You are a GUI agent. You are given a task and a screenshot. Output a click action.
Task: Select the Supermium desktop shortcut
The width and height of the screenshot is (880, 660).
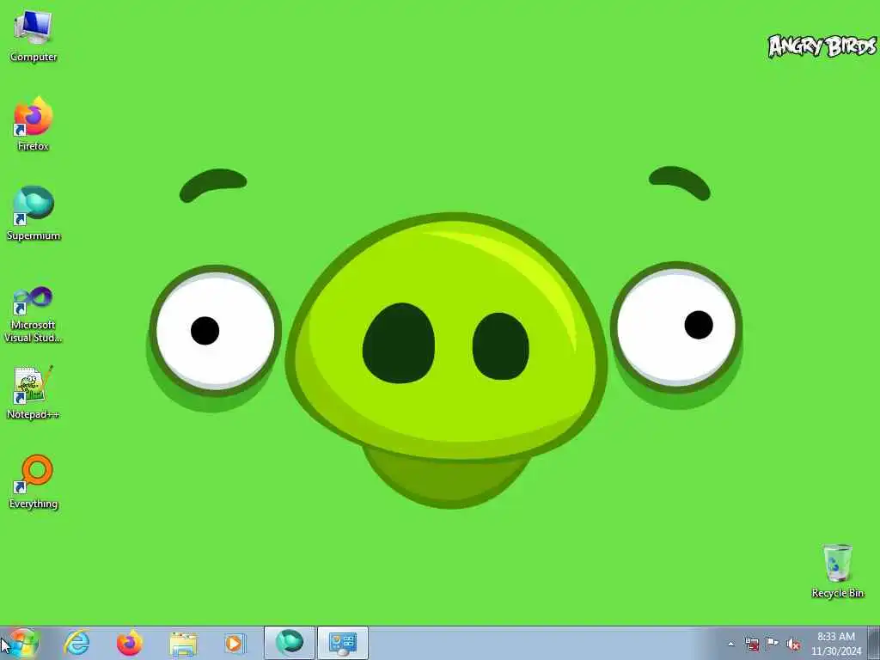(x=34, y=214)
